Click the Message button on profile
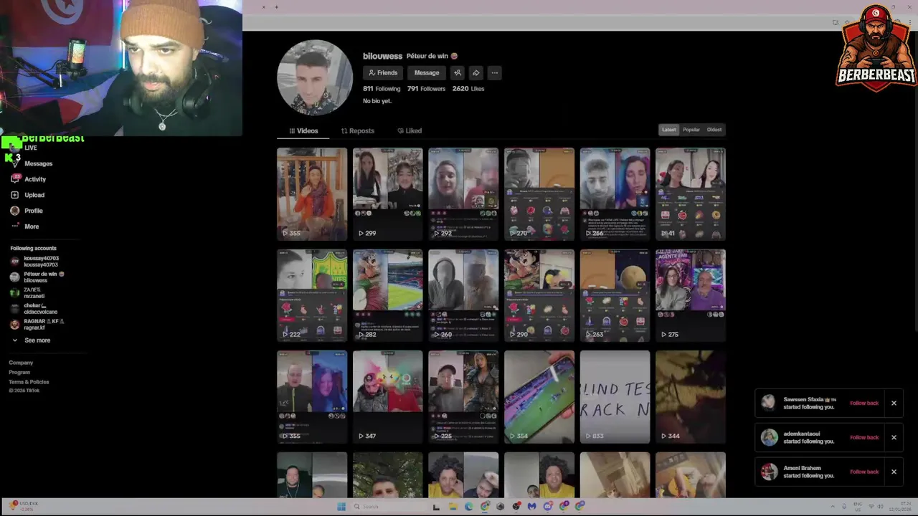The width and height of the screenshot is (918, 516). [x=427, y=72]
